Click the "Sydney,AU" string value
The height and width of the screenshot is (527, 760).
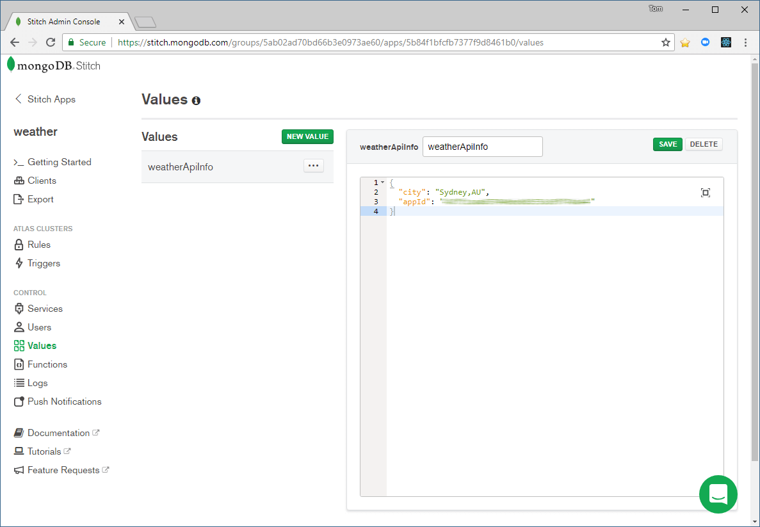tap(460, 193)
